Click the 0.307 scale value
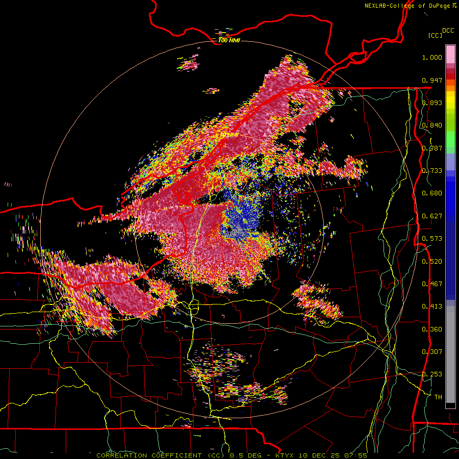This screenshot has height=459, width=459. click(432, 352)
